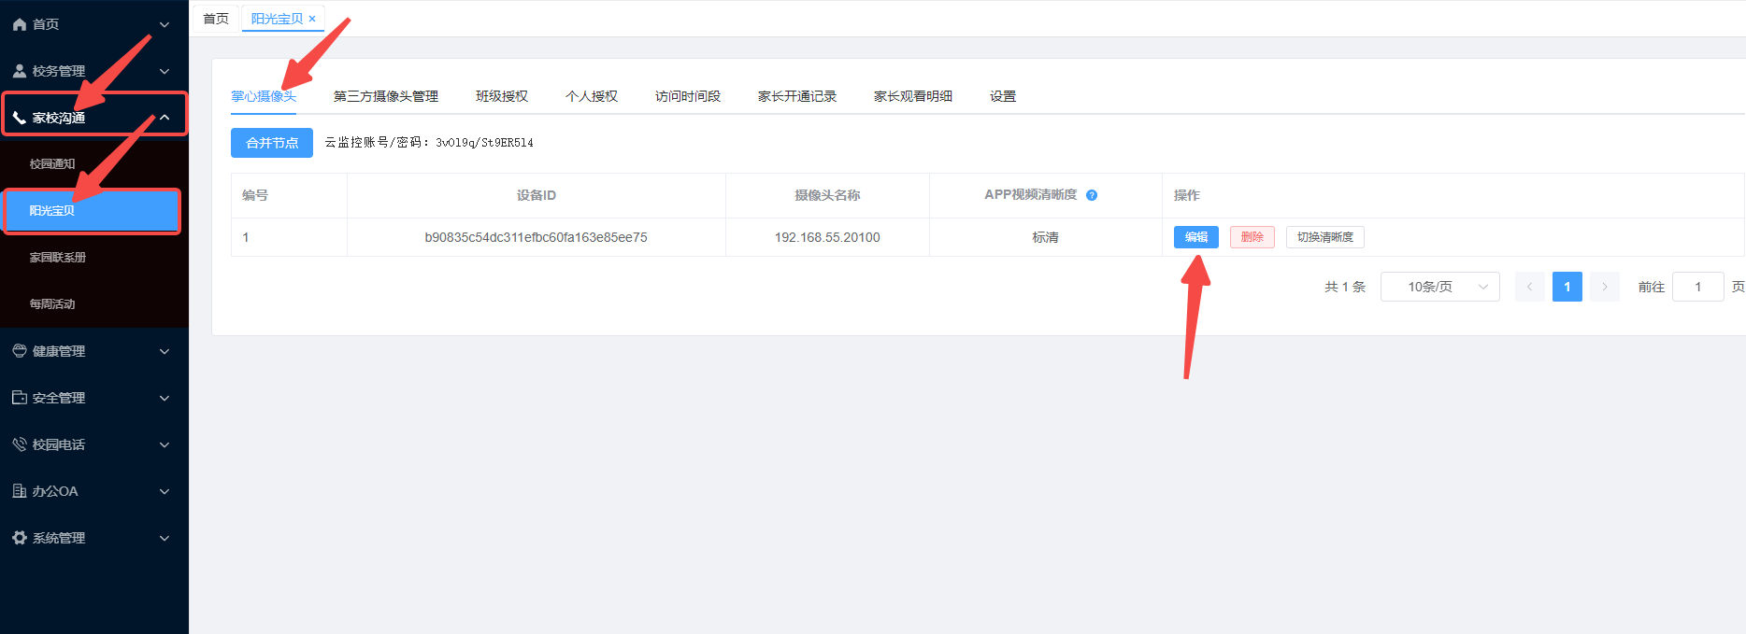The width and height of the screenshot is (1746, 634).
Task: Switch to 班级授权 tab
Action: point(502,96)
